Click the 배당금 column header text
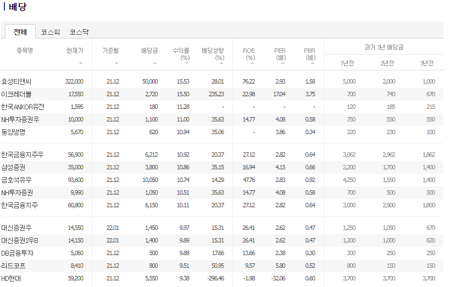The image size is (449, 287). [149, 51]
